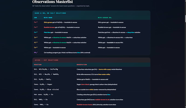Click Zn²⁺ 'dissolves in excess NH₃ → colourless' cell
Screen dimensions: 186x108
[115, 38]
